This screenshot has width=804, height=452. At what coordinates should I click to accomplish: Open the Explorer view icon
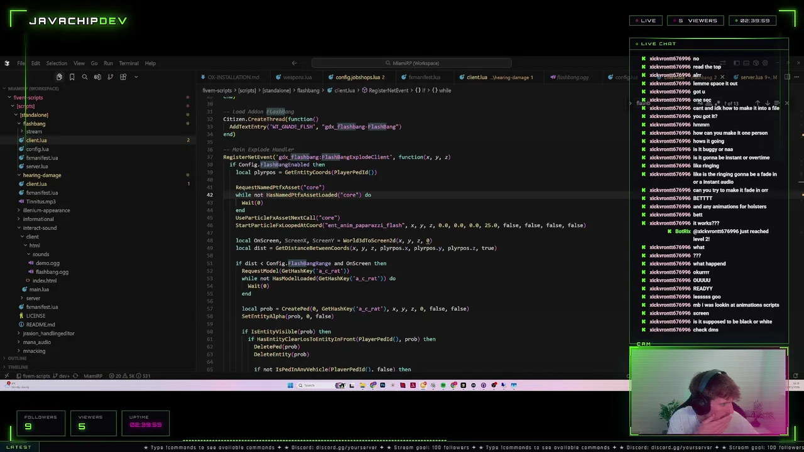[59, 77]
